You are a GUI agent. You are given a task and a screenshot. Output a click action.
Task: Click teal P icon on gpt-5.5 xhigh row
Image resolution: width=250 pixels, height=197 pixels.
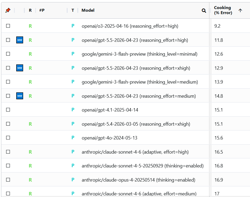tap(73, 68)
